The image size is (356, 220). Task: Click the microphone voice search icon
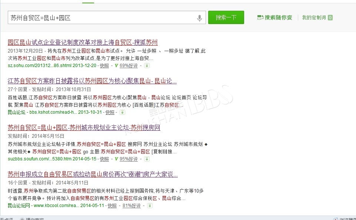200,18
